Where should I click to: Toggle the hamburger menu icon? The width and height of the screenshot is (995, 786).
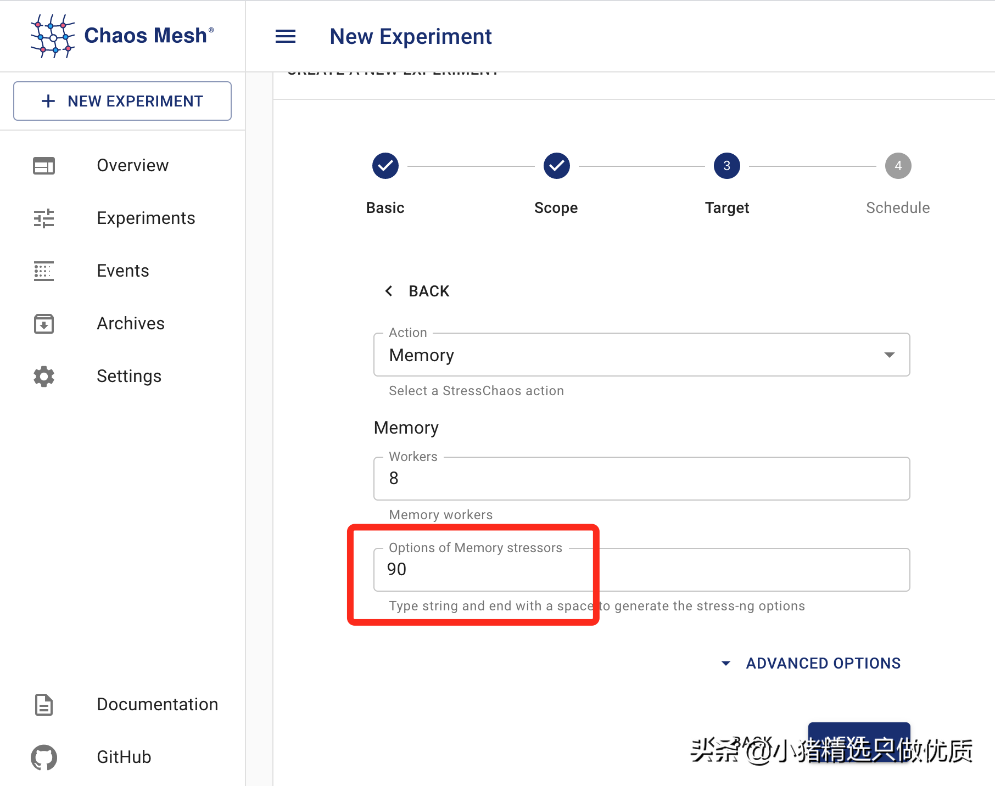[286, 36]
